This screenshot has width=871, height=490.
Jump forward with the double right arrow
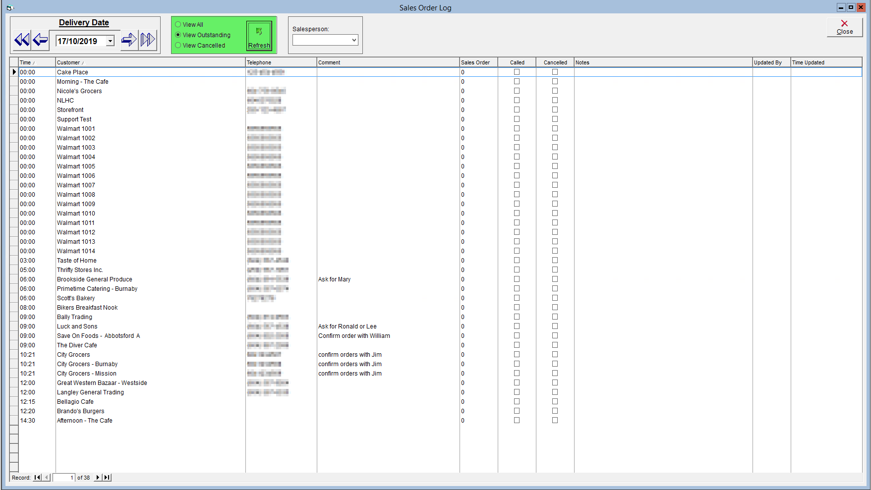(x=148, y=40)
